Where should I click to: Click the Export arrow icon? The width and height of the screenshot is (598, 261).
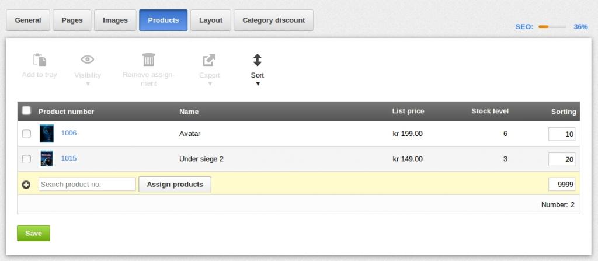[x=209, y=60]
